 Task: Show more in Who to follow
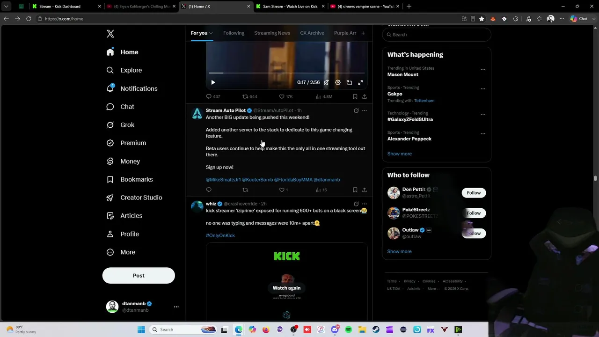tap(399, 251)
